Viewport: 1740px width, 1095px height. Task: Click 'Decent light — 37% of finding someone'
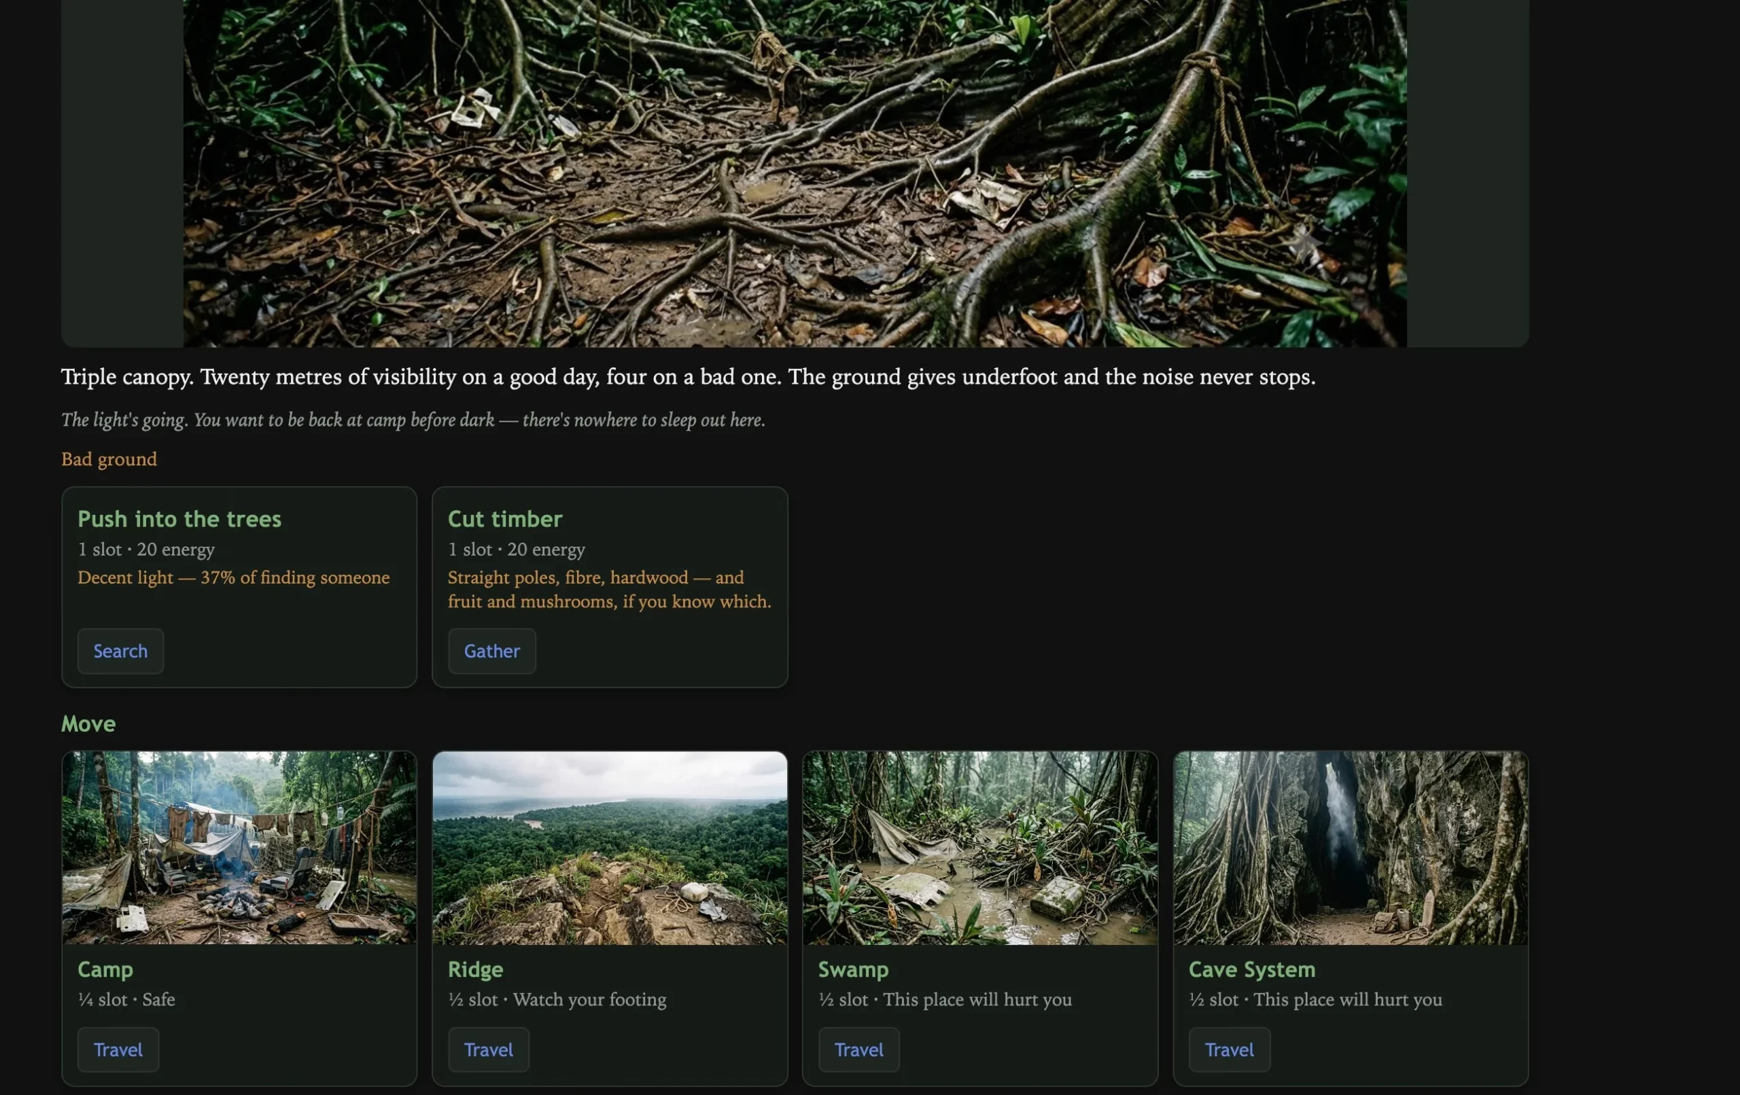coord(233,577)
